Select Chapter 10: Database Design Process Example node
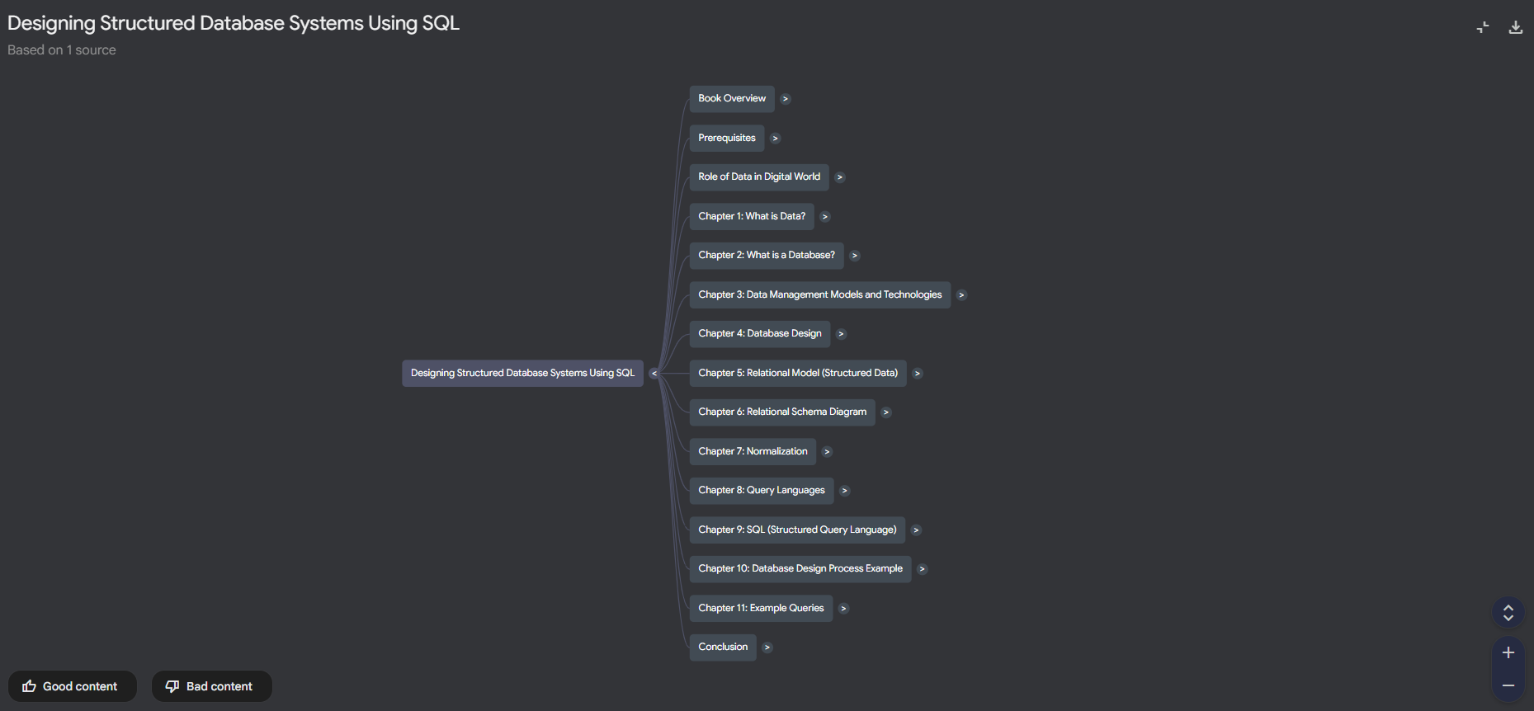The width and height of the screenshot is (1534, 711). [x=800, y=568]
